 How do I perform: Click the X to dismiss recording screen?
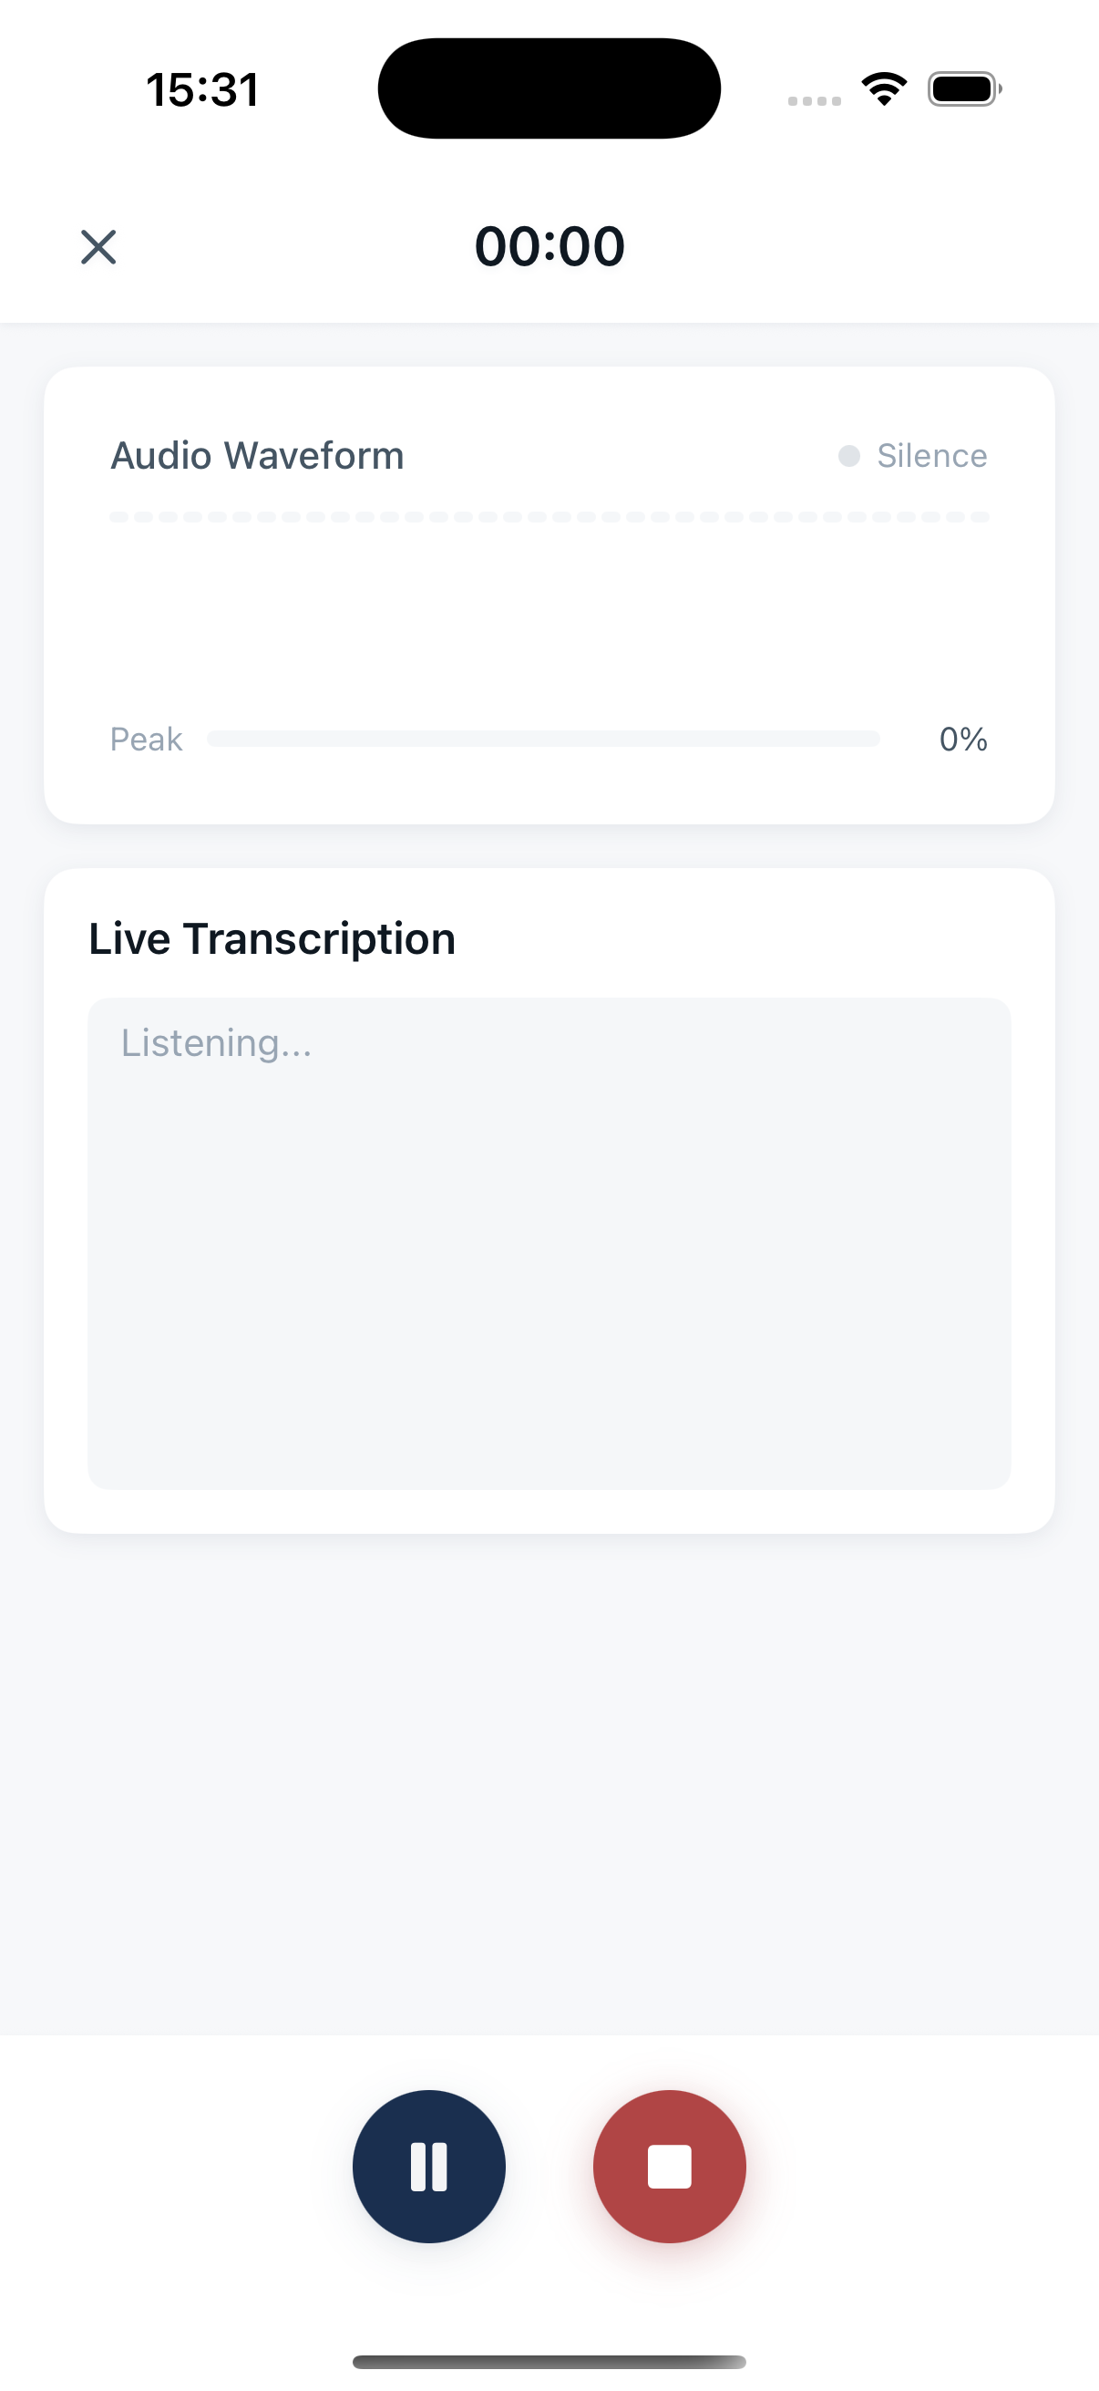[98, 246]
